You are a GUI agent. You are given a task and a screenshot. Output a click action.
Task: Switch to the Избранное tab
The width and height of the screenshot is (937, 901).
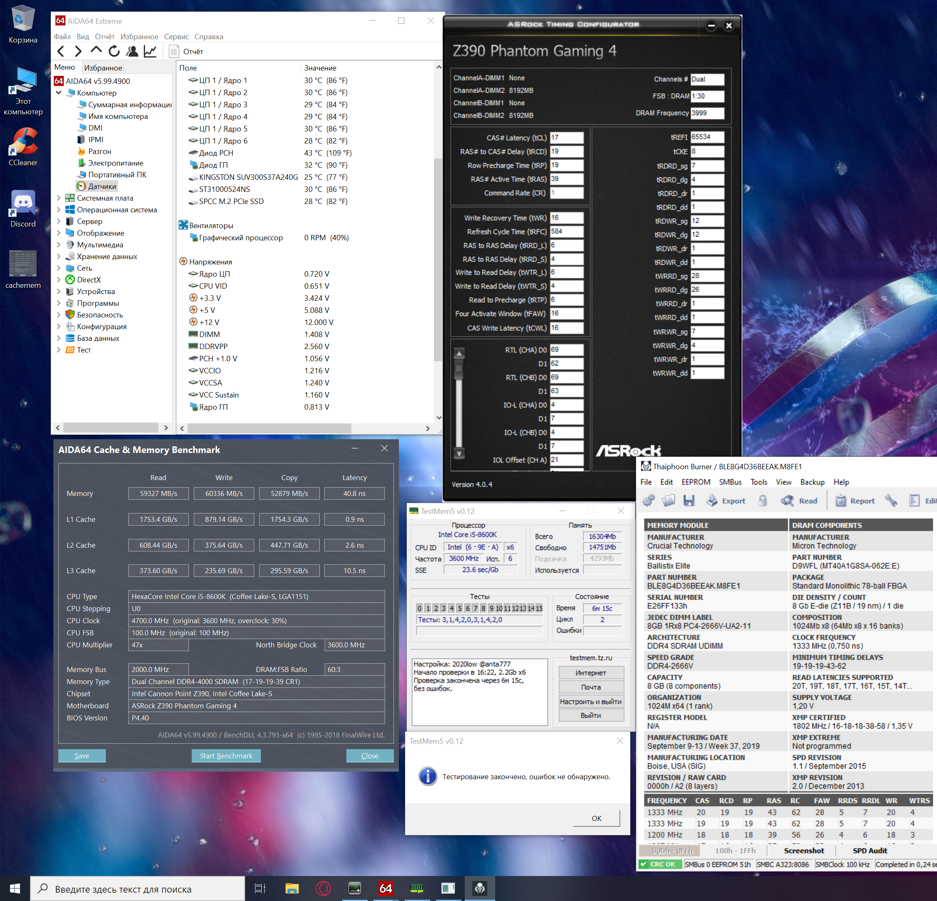(103, 68)
